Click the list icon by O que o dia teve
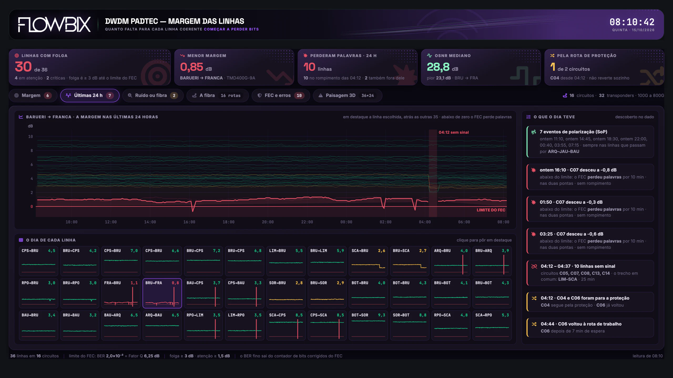 click(529, 117)
